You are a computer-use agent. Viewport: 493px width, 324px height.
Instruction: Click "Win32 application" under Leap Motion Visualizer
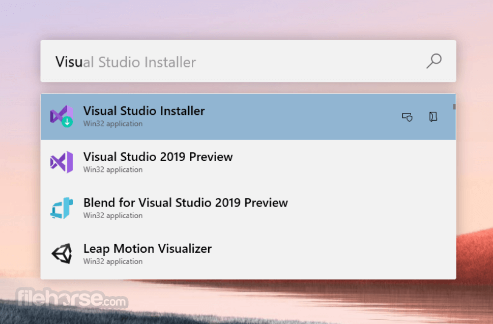click(x=113, y=261)
